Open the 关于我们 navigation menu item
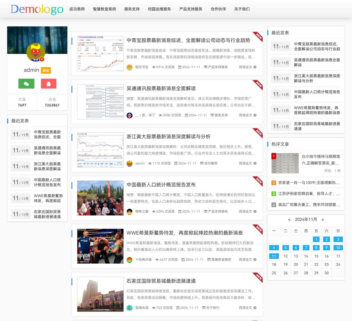 (241, 9)
